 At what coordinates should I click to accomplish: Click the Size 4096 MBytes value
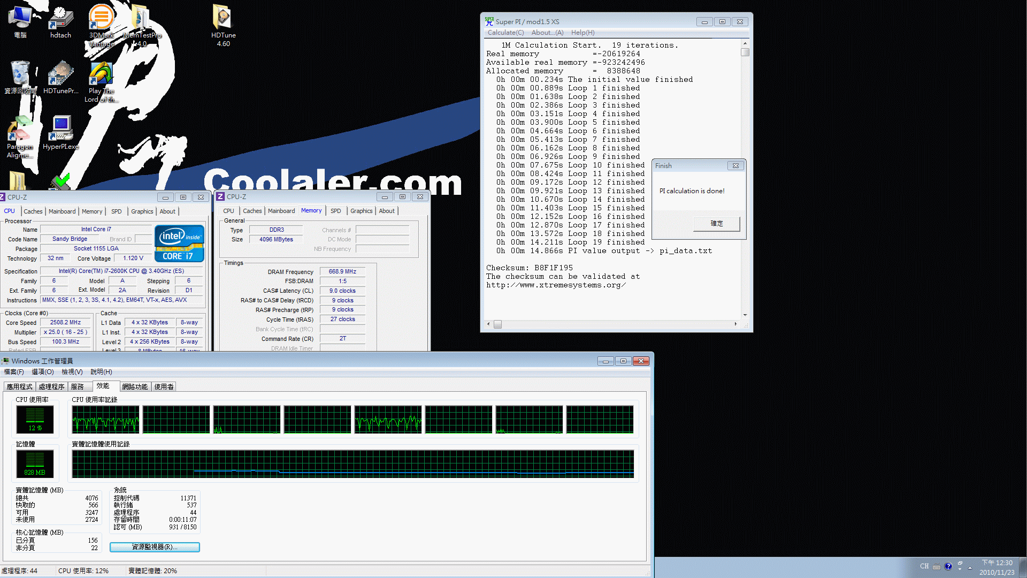pyautogui.click(x=276, y=240)
